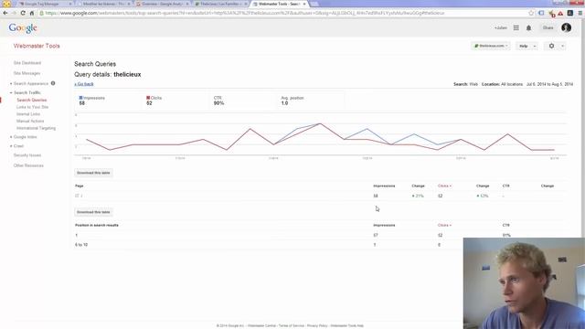The width and height of the screenshot is (585, 329).
Task: Click the Webmaster Central footer link
Action: tap(261, 325)
